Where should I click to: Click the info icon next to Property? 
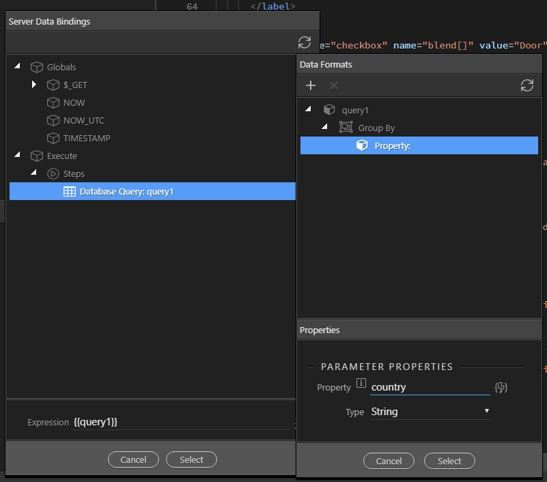point(361,383)
